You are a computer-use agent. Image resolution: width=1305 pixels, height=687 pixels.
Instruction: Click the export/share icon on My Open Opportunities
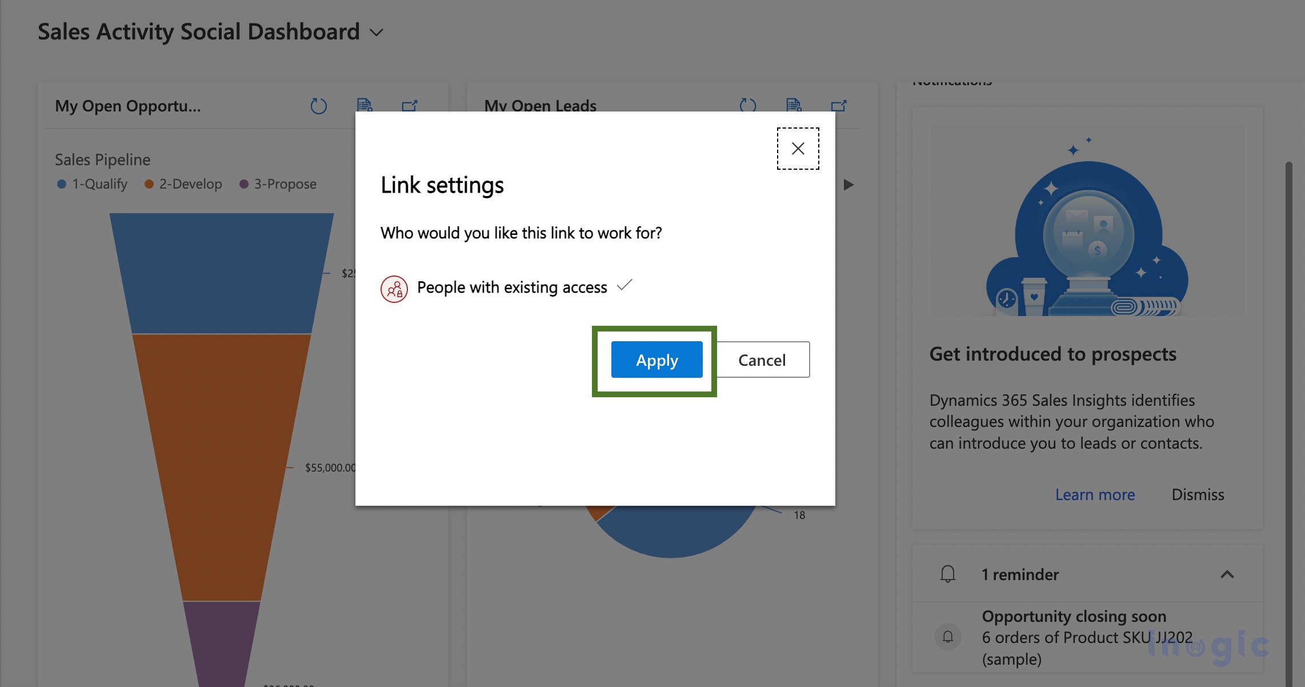point(410,103)
